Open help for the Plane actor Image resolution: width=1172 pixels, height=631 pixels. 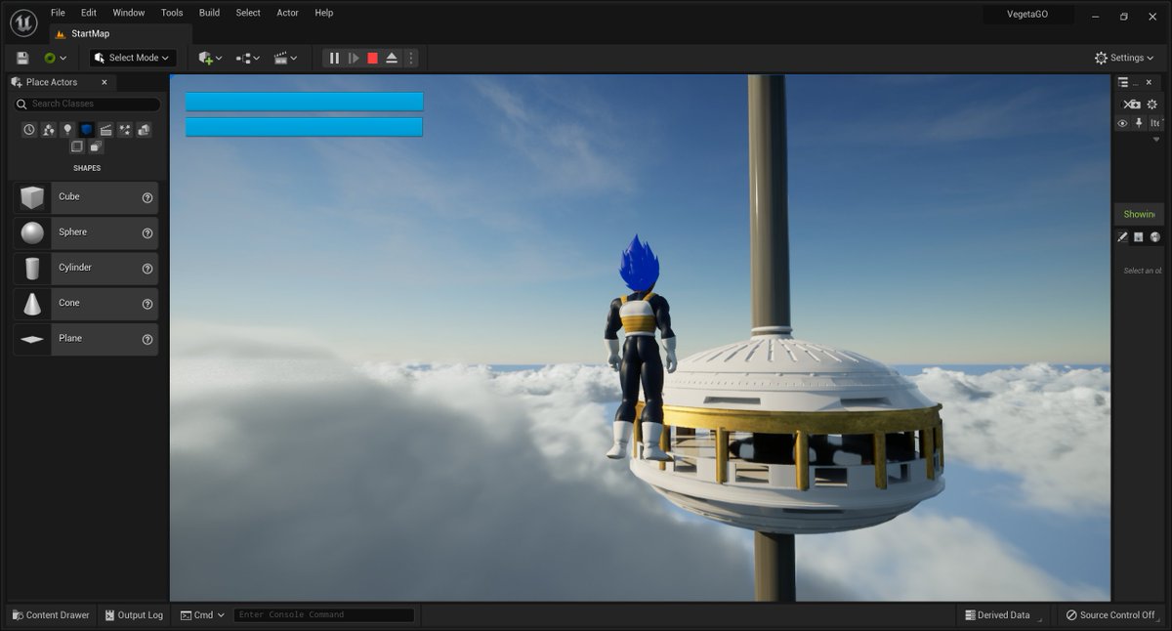147,339
